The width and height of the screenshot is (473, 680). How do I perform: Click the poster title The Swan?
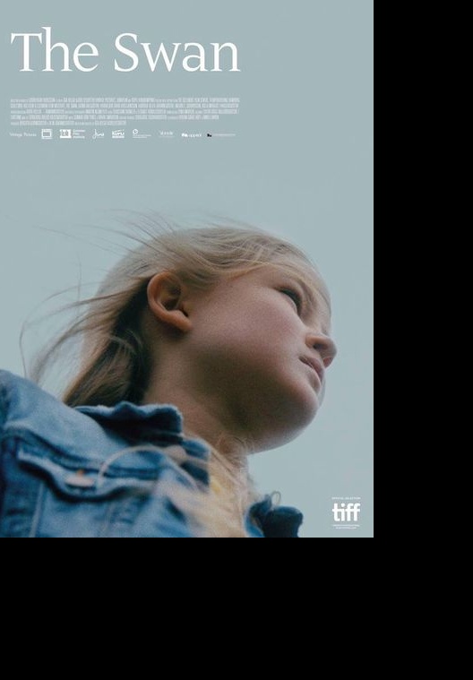[125, 50]
